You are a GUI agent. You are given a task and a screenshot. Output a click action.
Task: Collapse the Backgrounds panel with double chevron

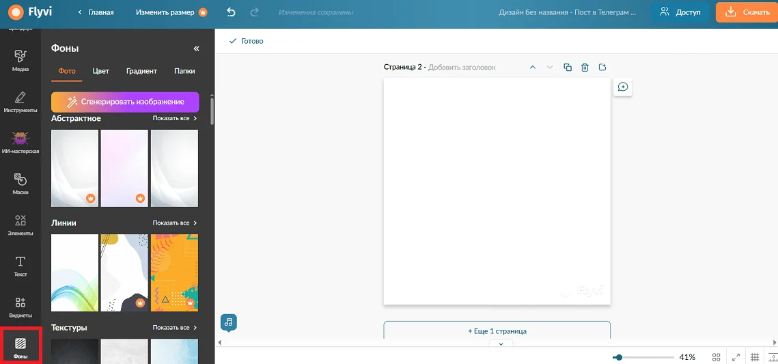[x=197, y=48]
